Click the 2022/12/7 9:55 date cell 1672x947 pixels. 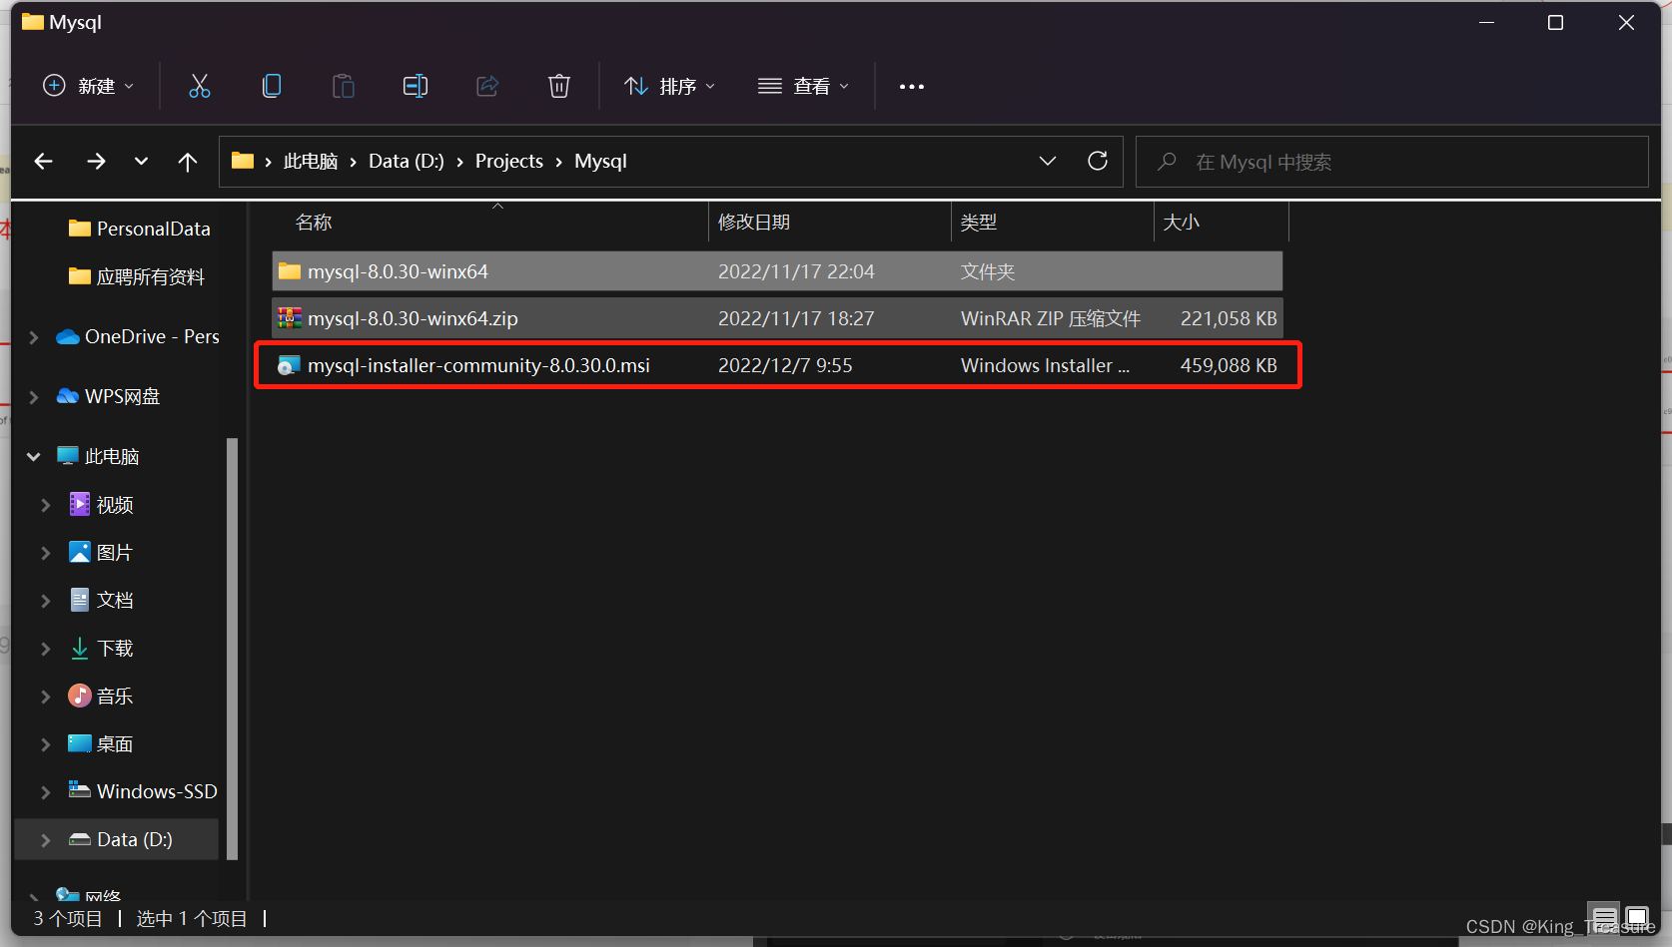(x=785, y=365)
